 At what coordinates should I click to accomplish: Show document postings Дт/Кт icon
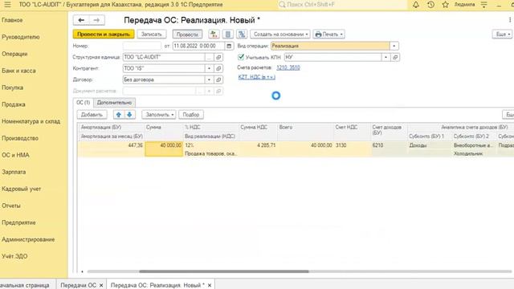[214, 34]
